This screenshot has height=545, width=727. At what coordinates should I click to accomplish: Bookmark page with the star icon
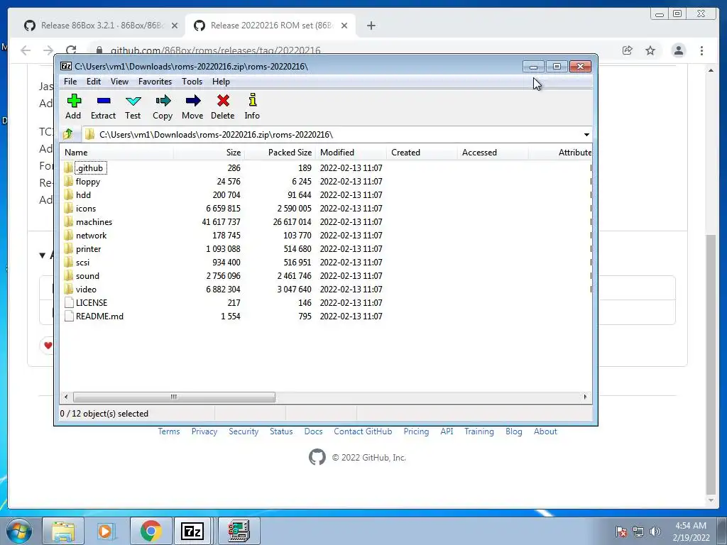(x=650, y=50)
